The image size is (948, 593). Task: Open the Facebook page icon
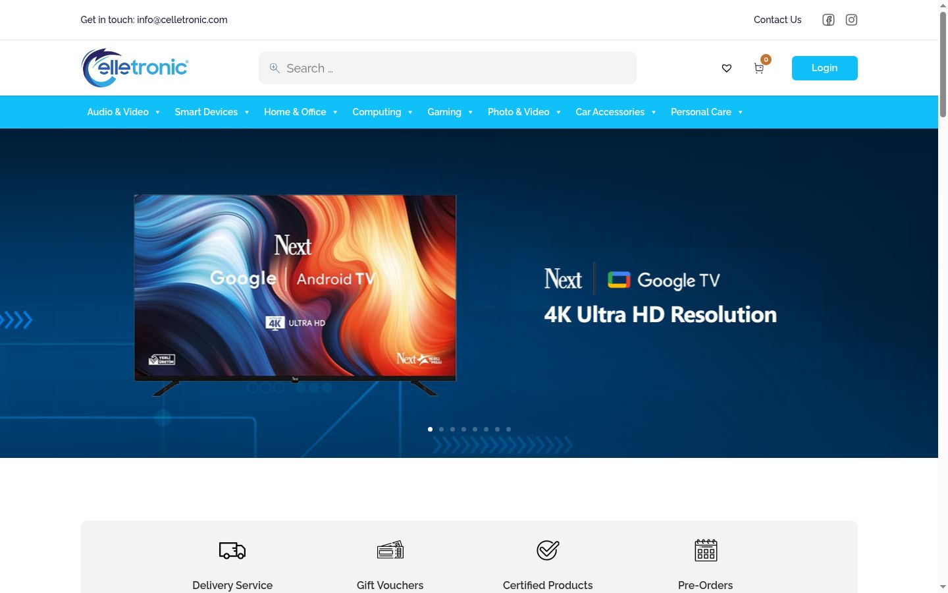coord(828,20)
